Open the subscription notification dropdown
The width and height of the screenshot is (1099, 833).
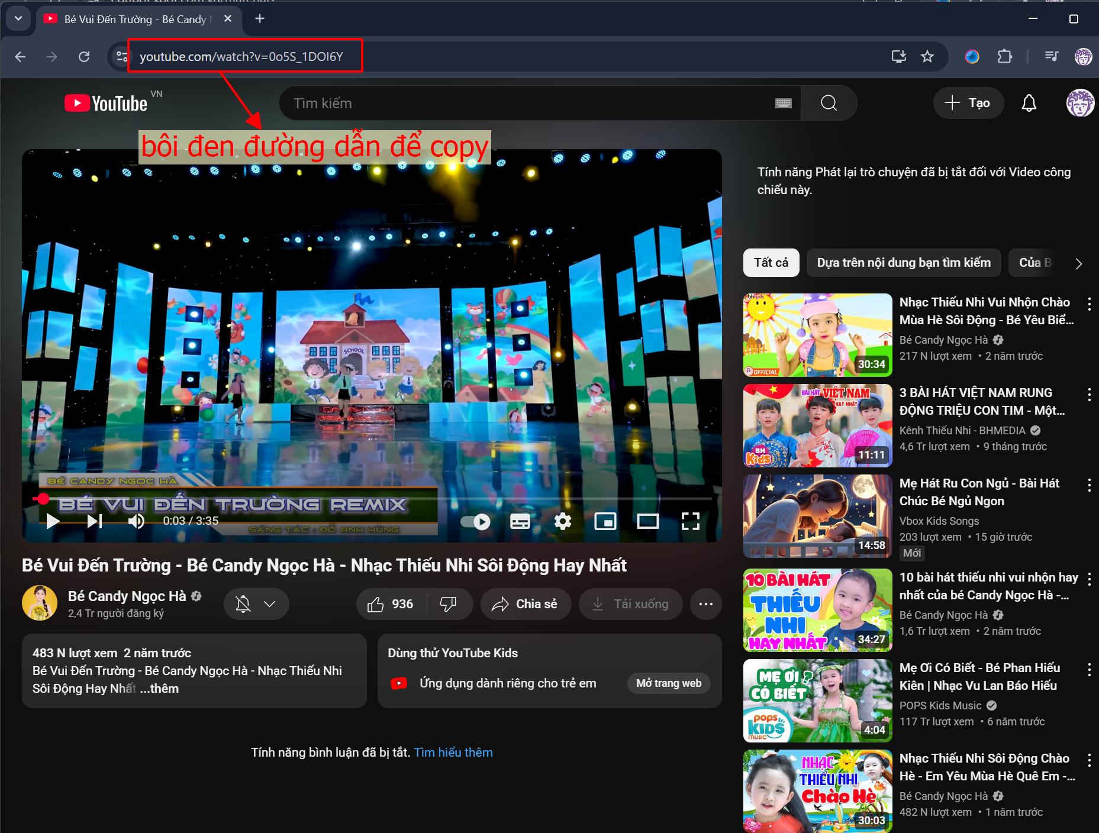(256, 604)
